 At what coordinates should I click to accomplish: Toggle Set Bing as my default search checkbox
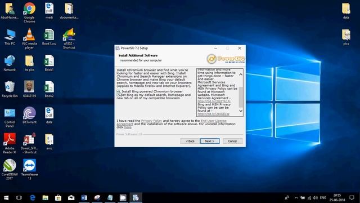tap(119, 95)
